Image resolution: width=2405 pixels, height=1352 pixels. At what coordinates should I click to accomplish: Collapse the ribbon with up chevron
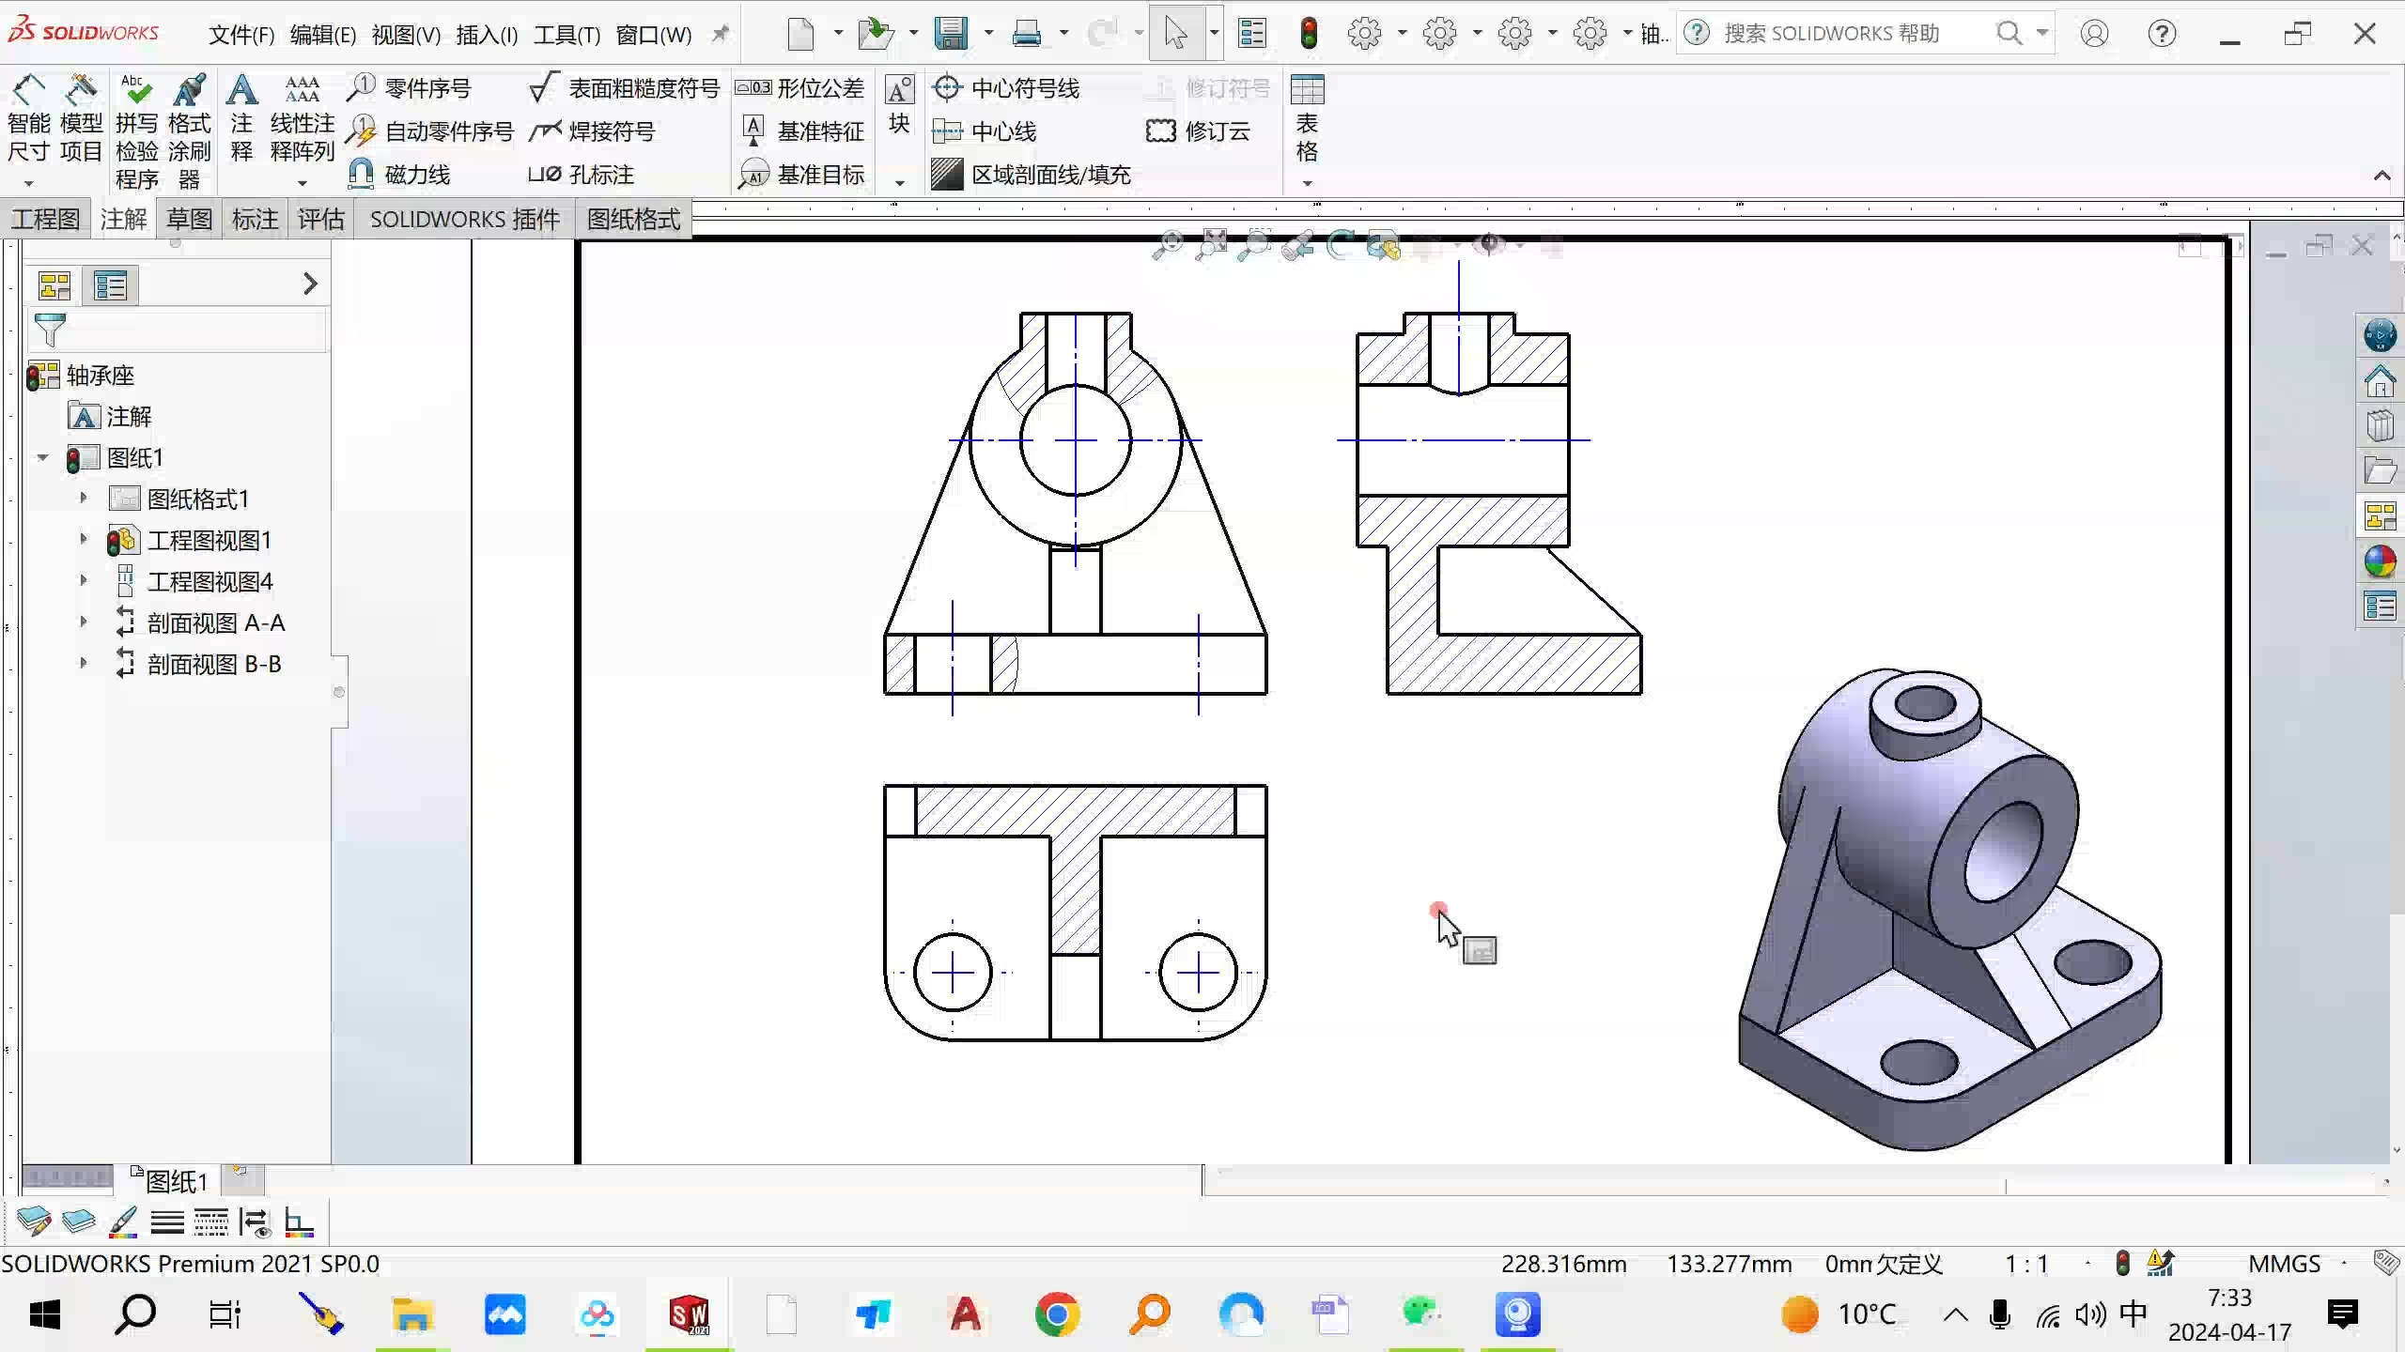click(2382, 176)
